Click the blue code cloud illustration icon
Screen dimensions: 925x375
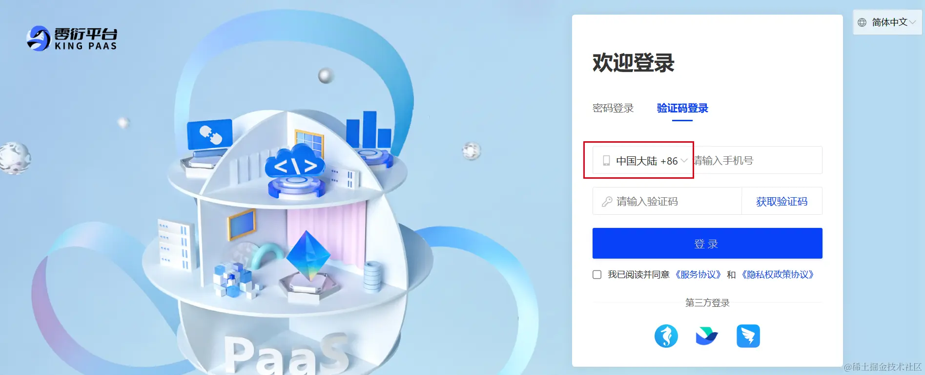point(295,164)
